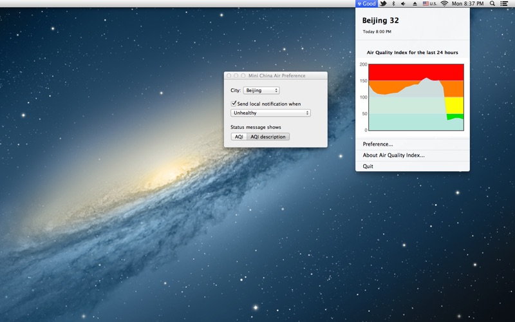
Task: Click the Good air quality status item
Action: [x=366, y=4]
